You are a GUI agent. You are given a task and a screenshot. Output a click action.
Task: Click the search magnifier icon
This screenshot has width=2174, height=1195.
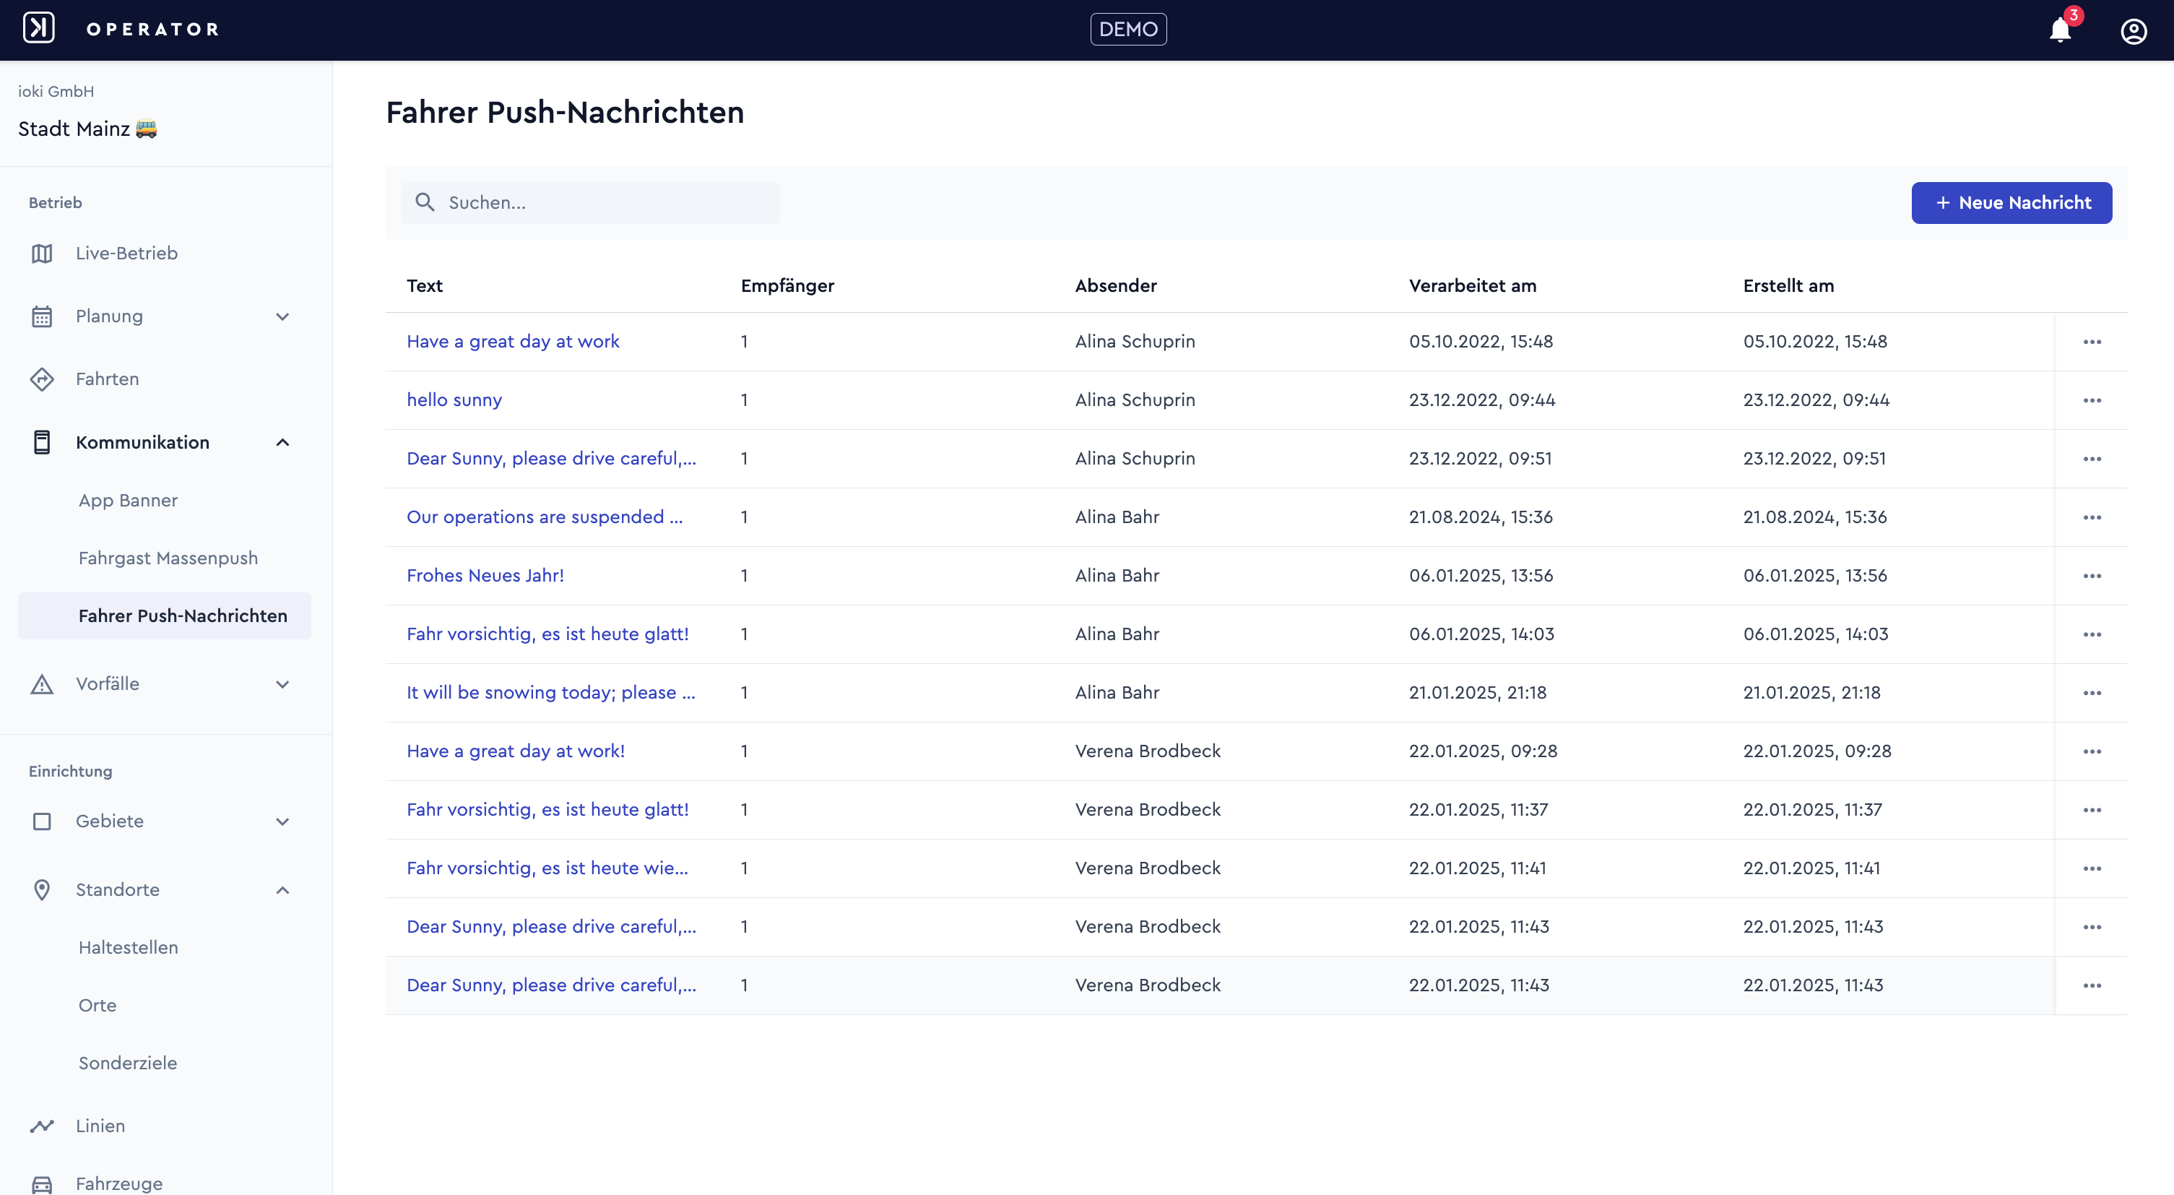click(x=425, y=202)
